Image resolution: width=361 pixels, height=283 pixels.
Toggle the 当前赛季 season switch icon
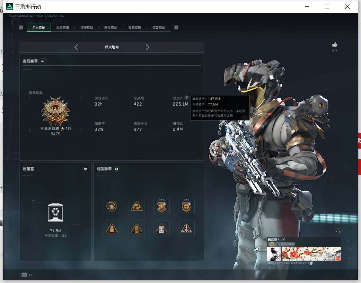(43, 61)
